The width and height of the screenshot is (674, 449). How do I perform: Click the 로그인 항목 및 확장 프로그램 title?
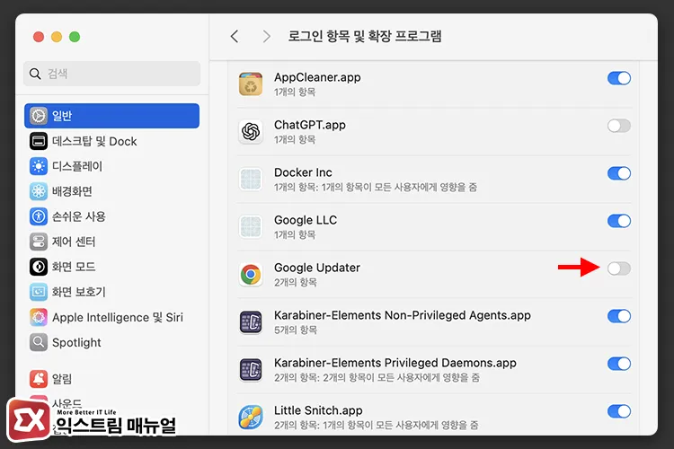pyautogui.click(x=365, y=36)
